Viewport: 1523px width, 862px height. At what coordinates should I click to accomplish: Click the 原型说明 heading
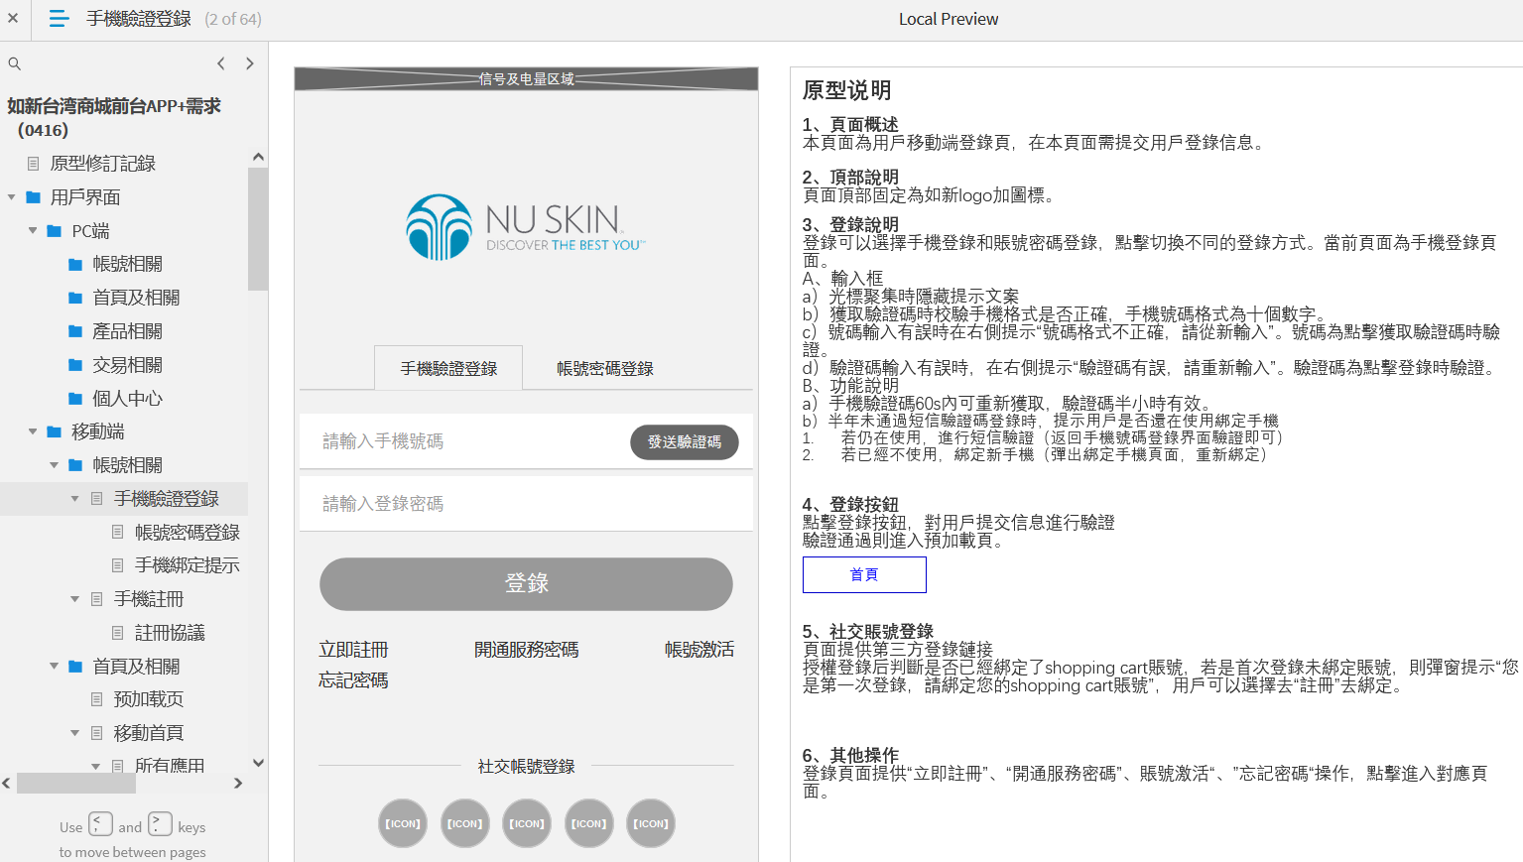point(846,90)
